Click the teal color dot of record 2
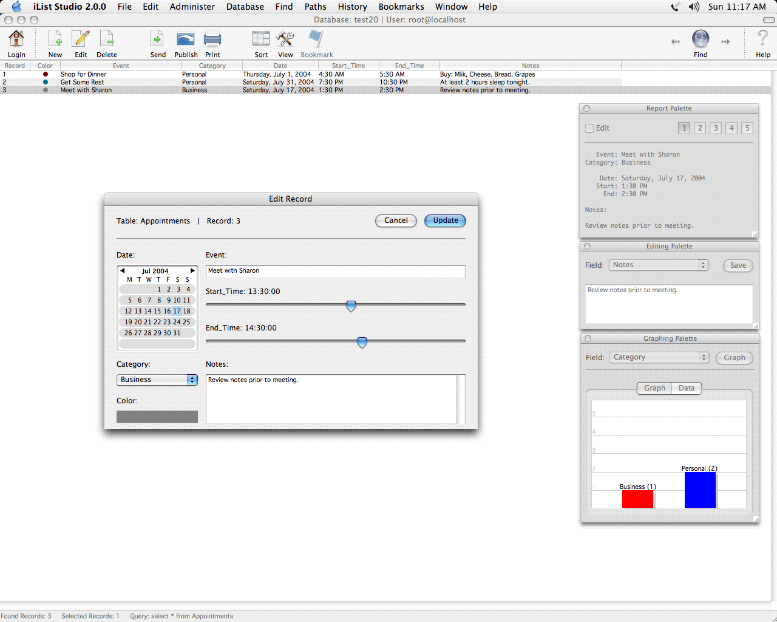777x622 pixels. (46, 82)
